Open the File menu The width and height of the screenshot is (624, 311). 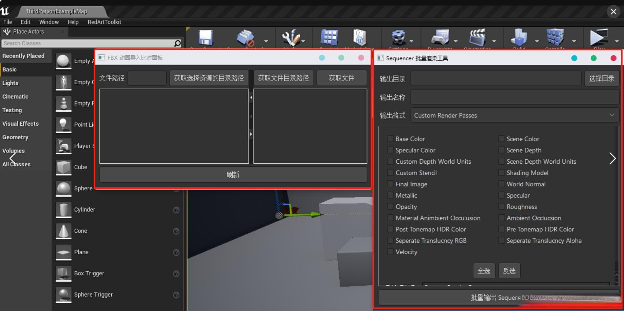tap(8, 22)
